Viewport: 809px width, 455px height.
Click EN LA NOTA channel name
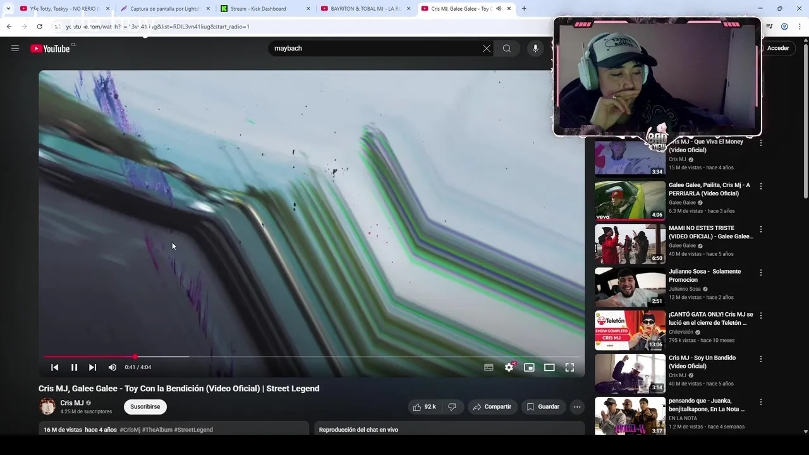(683, 418)
